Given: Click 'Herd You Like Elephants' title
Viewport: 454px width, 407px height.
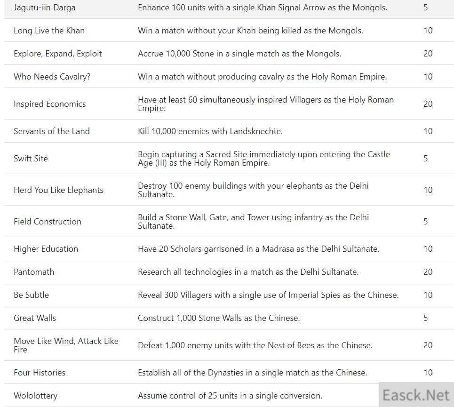Looking at the screenshot, I should [58, 190].
